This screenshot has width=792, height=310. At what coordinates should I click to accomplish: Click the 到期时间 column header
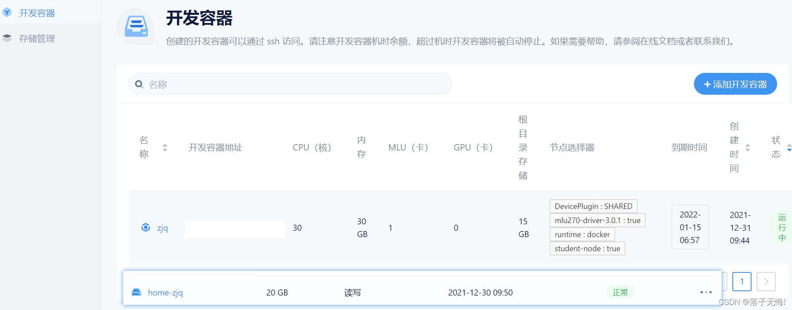(x=689, y=148)
